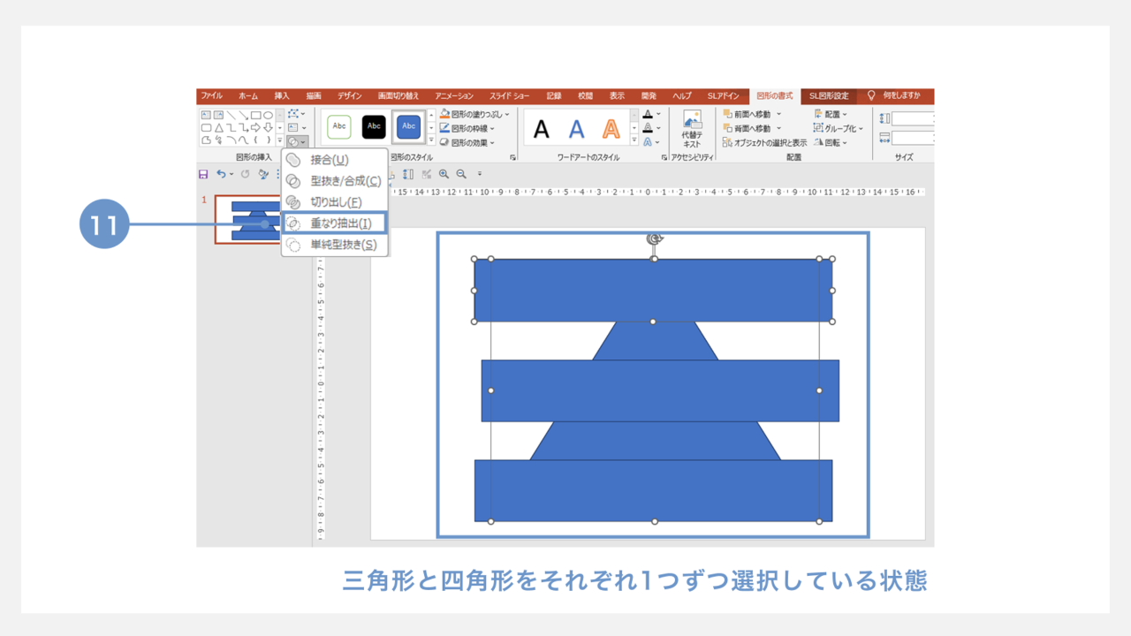Apply the blue A WordArt style
Screen dimensions: 1131x636
(x=576, y=129)
